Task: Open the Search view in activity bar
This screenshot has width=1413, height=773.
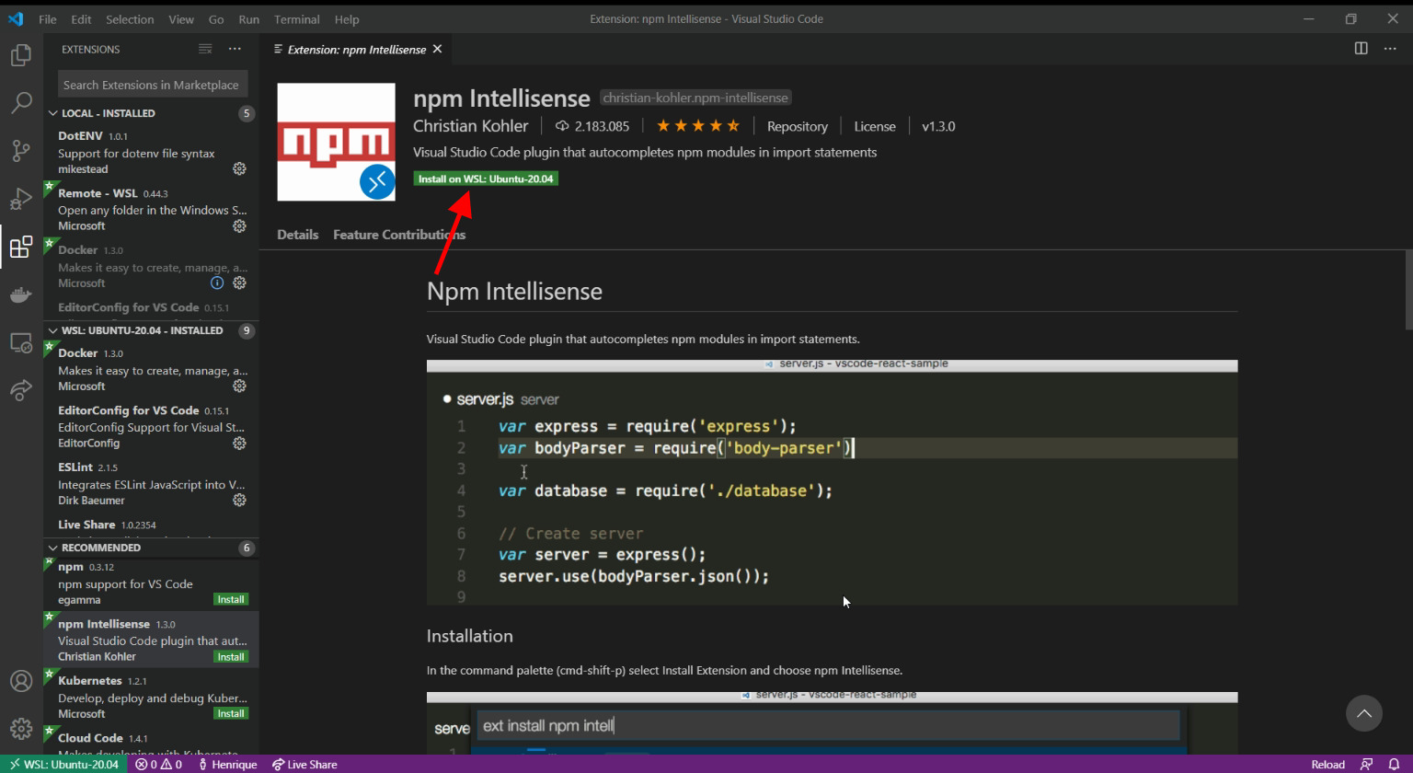Action: [x=21, y=103]
